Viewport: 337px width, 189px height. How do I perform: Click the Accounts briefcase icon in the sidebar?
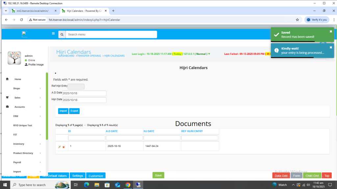point(8,107)
